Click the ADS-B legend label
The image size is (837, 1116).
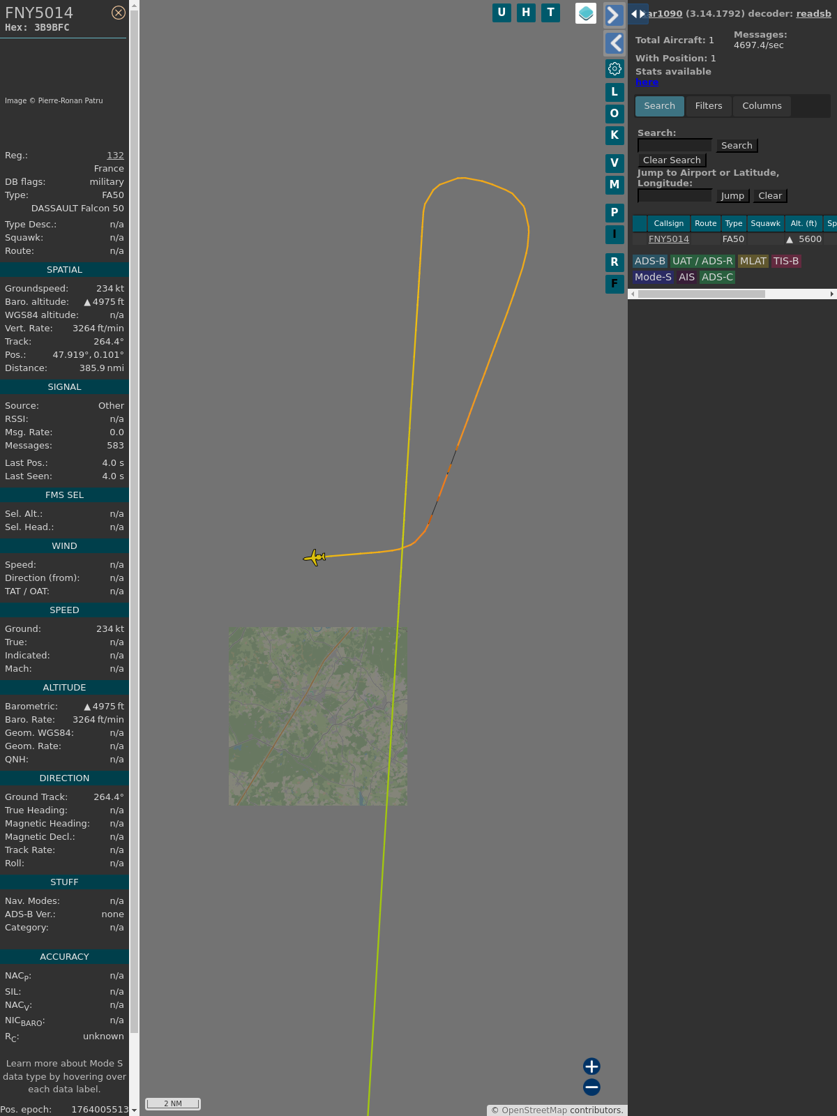click(x=649, y=261)
